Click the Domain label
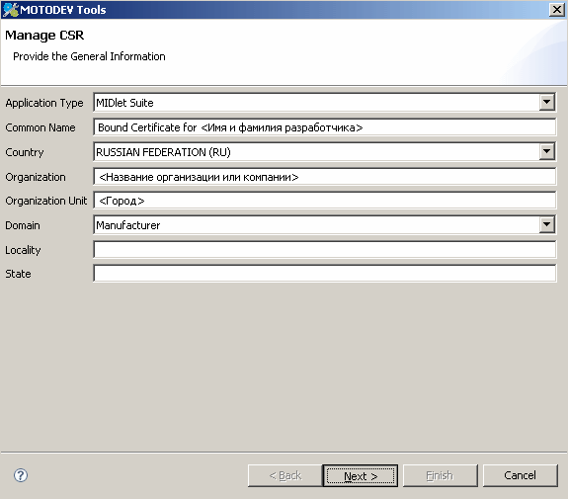The width and height of the screenshot is (568, 499). [23, 225]
